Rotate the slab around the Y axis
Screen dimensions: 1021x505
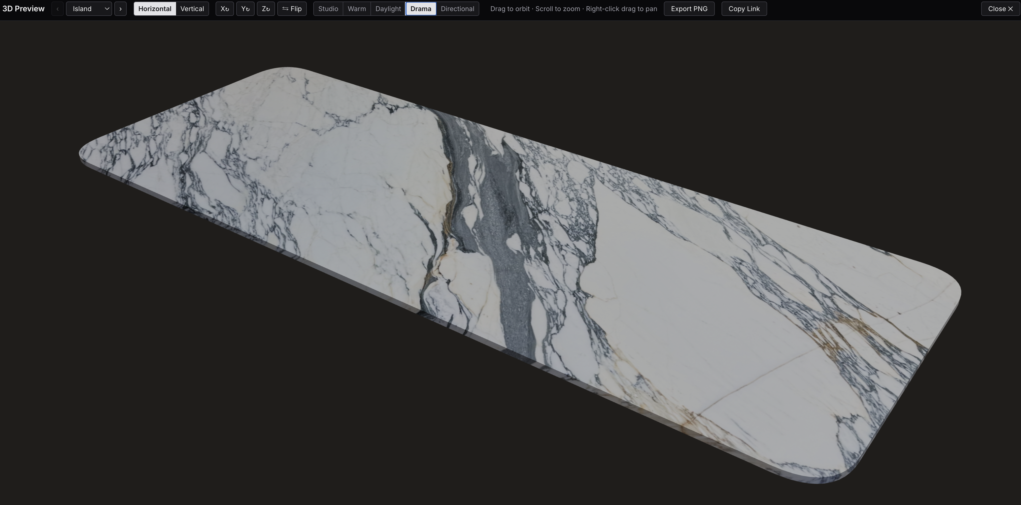tap(245, 9)
